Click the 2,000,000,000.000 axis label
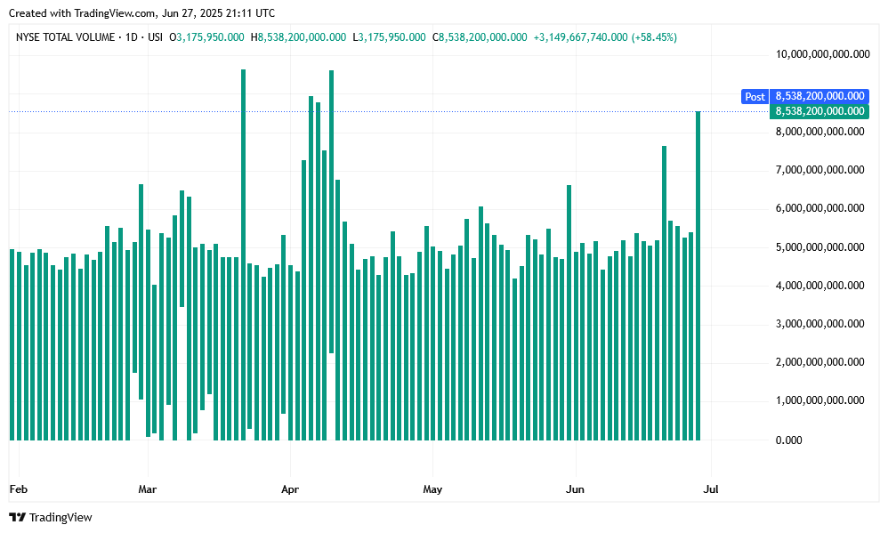The width and height of the screenshot is (888, 533). pyautogui.click(x=819, y=362)
